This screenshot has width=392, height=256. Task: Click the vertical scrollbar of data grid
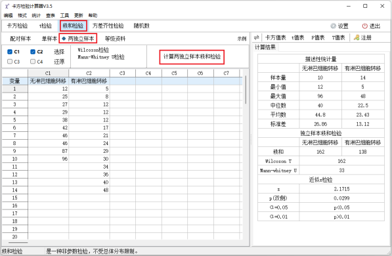click(x=246, y=90)
